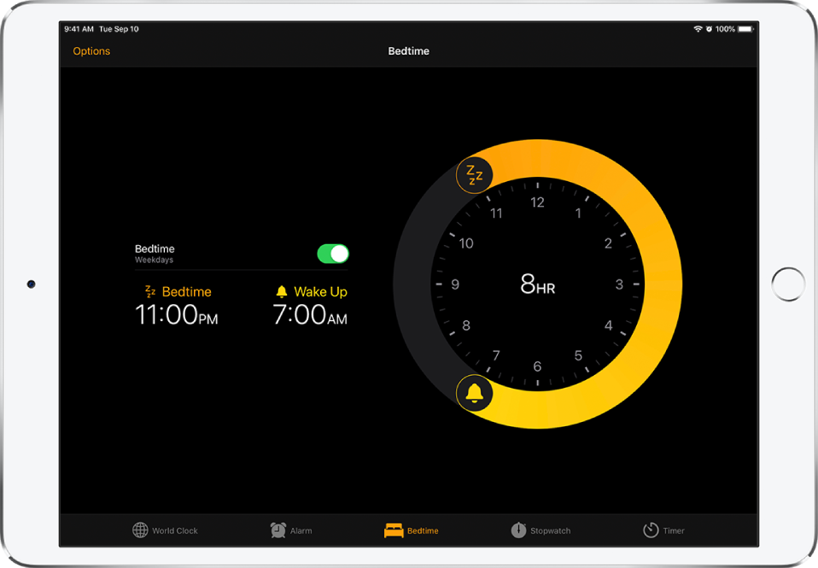Tap the World Clock globe icon
The width and height of the screenshot is (818, 568).
click(140, 530)
